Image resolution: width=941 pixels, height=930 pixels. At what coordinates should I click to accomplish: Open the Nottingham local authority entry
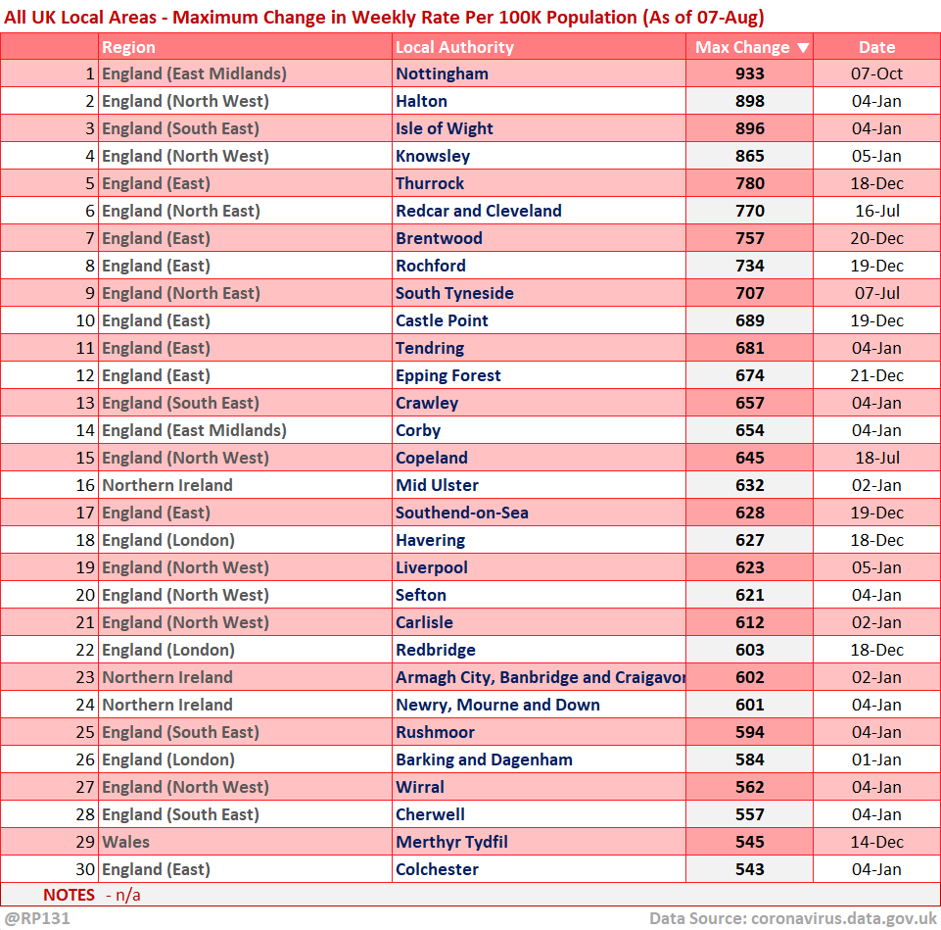442,73
